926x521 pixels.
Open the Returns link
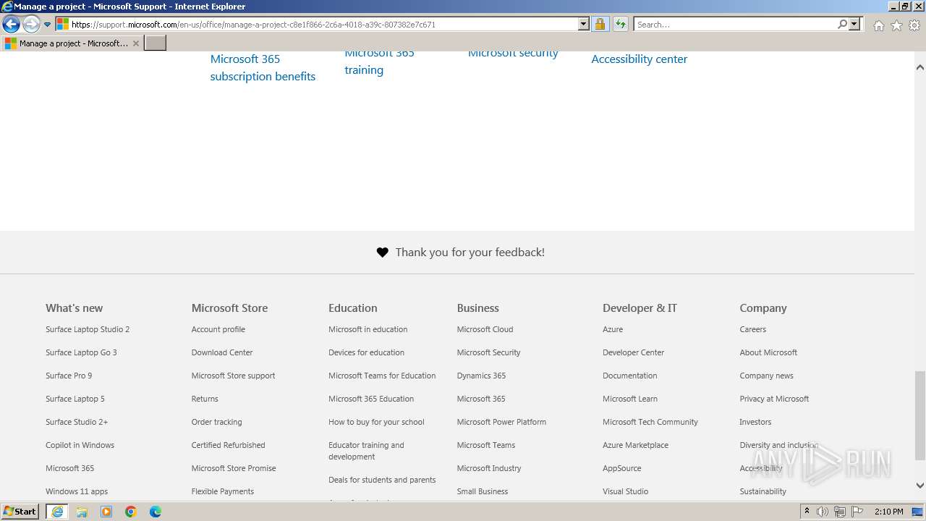pyautogui.click(x=205, y=399)
